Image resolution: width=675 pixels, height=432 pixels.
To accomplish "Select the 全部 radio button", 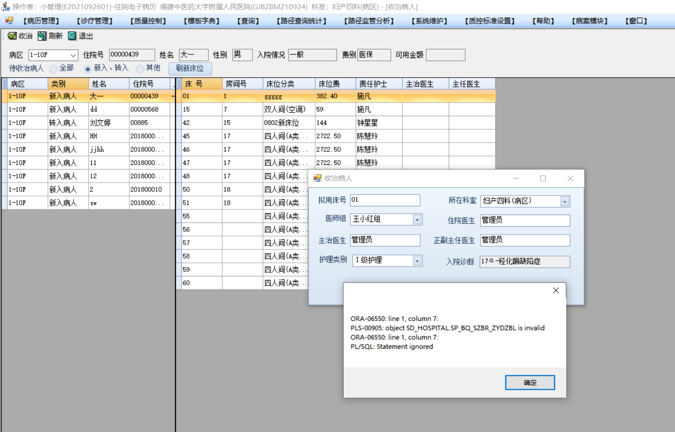I will [x=53, y=69].
